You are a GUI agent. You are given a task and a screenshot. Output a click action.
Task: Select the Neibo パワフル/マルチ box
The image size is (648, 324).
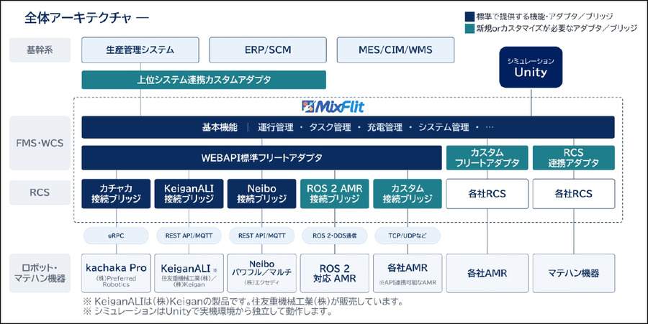tap(261, 273)
